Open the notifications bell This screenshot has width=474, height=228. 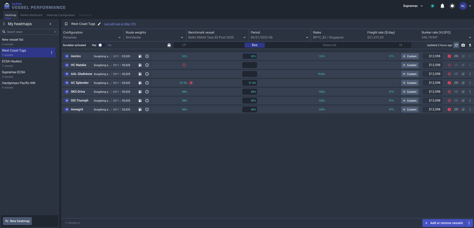(442, 6)
